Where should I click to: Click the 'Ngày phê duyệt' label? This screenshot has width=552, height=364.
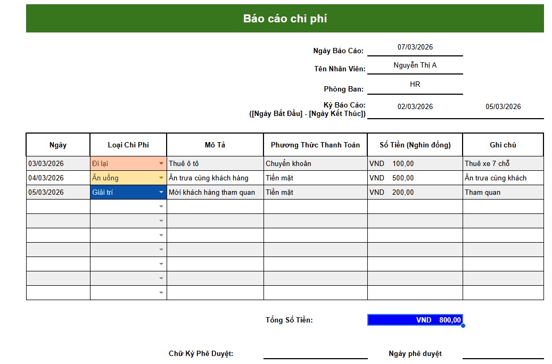[x=415, y=353]
